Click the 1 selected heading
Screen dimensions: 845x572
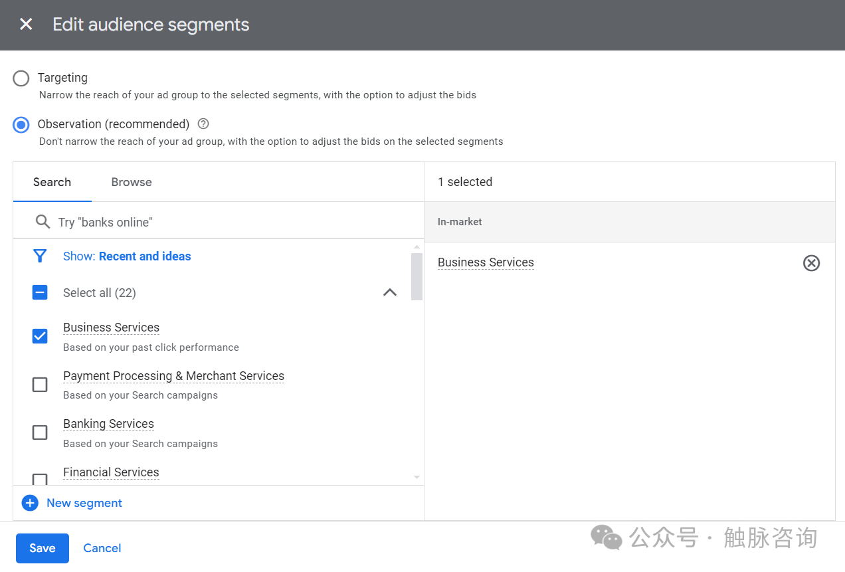pos(465,182)
